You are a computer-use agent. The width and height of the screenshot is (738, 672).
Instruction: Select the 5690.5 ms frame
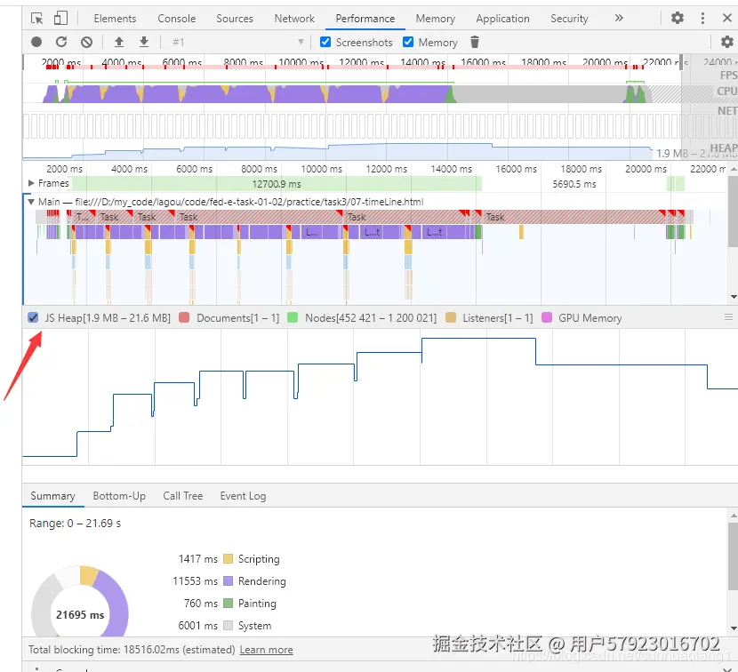coord(574,183)
